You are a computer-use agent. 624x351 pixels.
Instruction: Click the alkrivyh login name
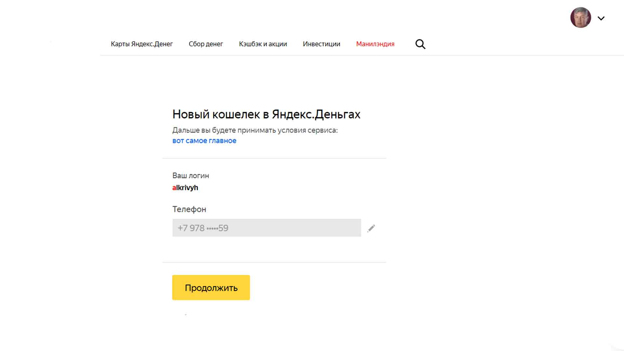tap(185, 188)
